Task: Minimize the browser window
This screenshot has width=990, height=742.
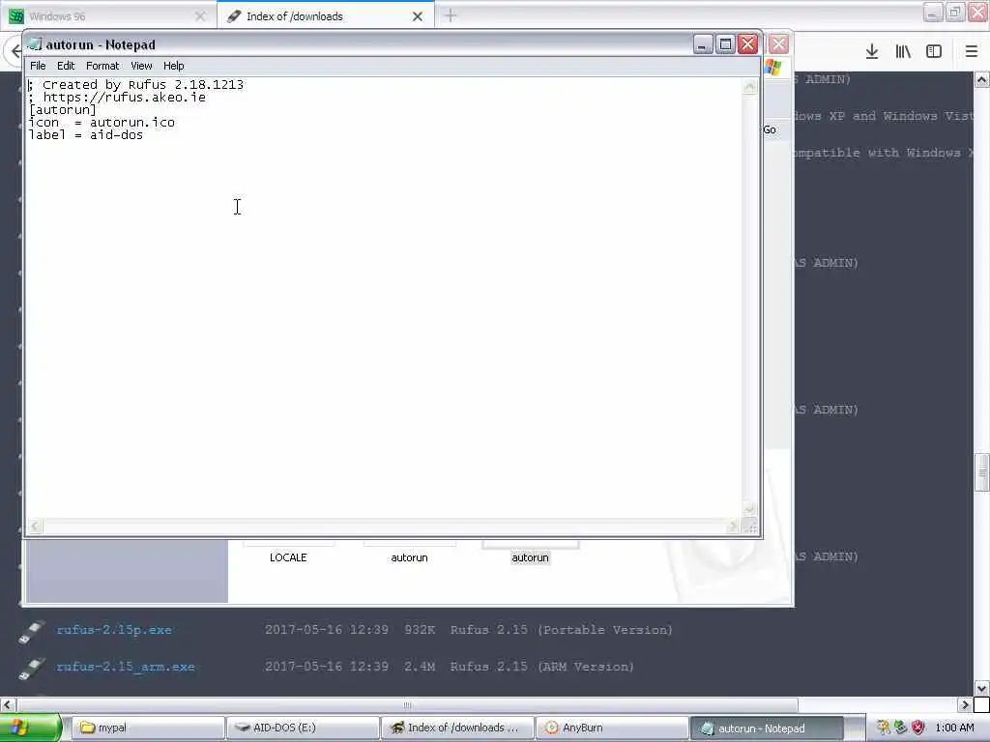Action: click(x=933, y=12)
